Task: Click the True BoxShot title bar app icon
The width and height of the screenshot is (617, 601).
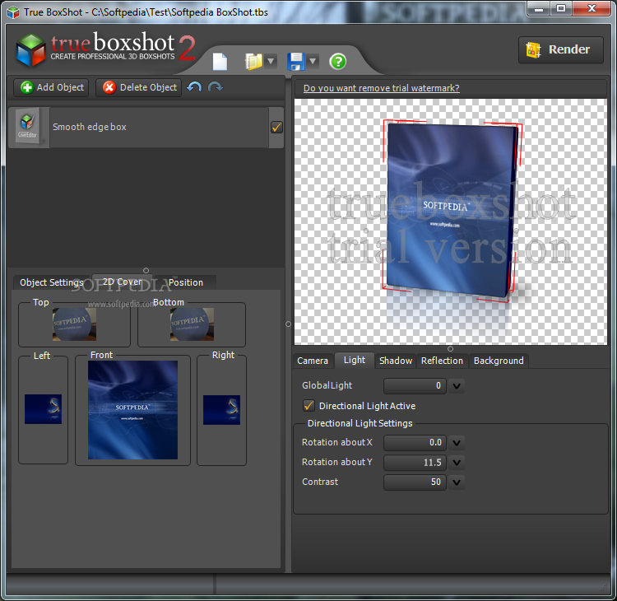Action: click(13, 12)
